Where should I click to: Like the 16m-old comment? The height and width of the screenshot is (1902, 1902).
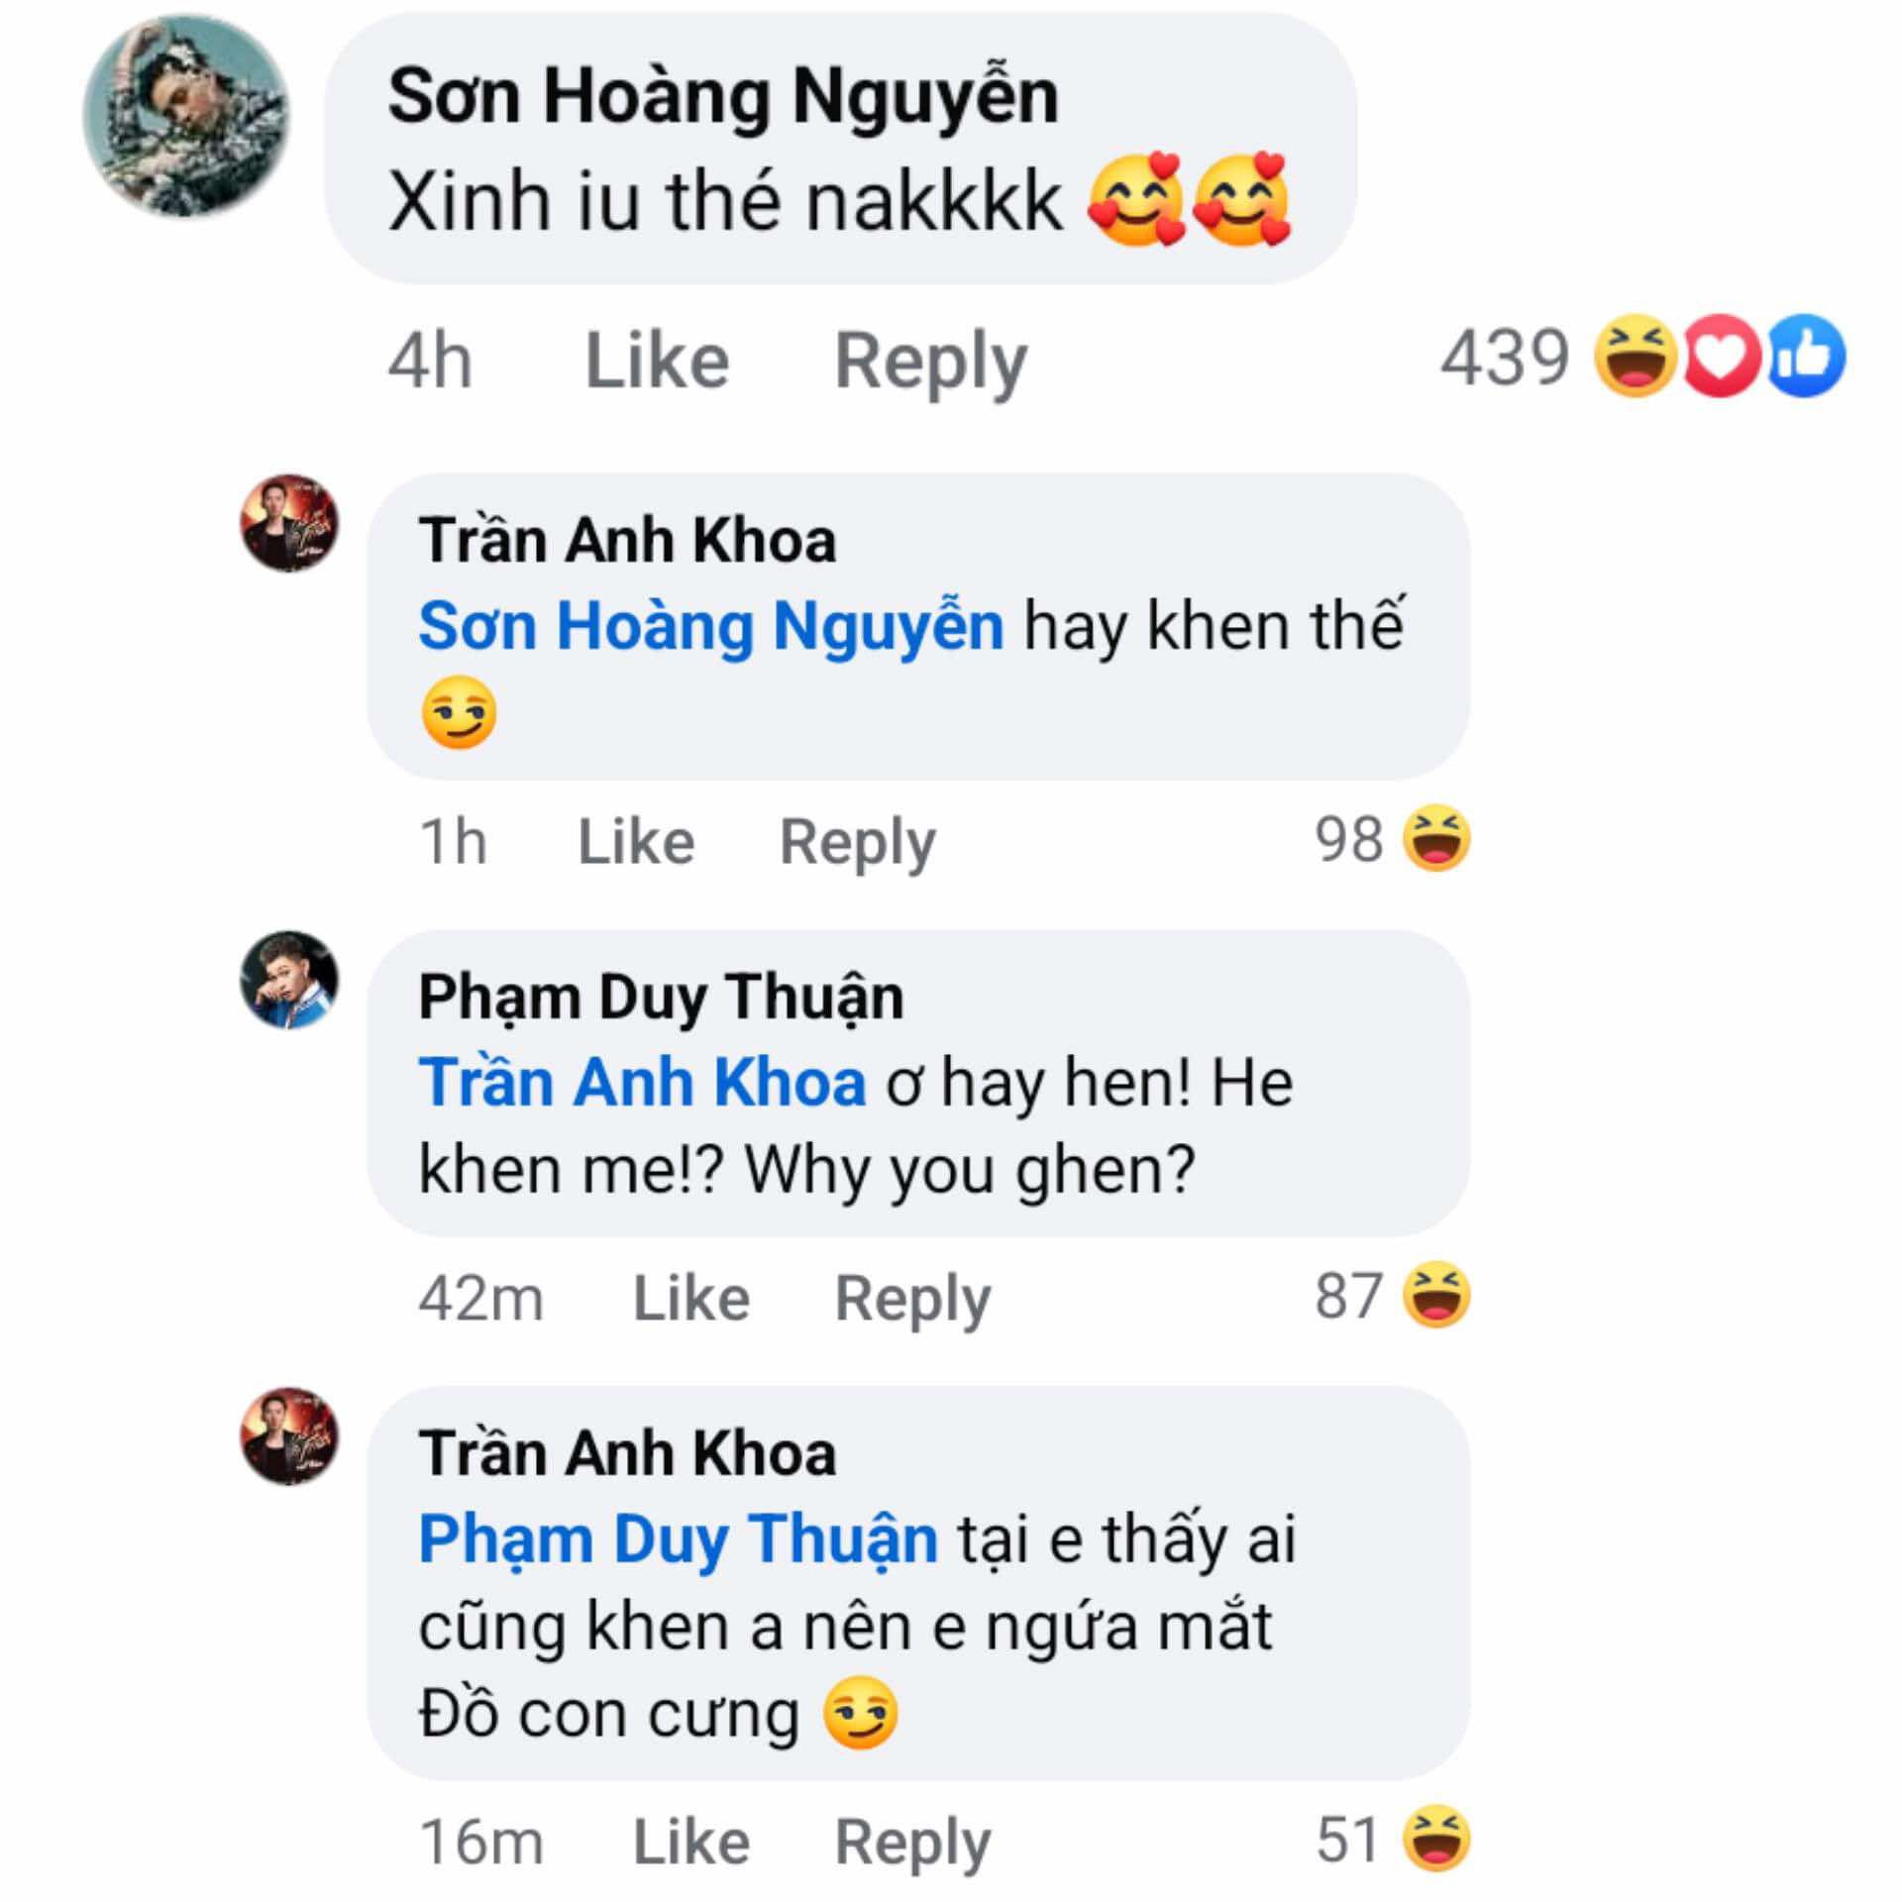pyautogui.click(x=690, y=1842)
